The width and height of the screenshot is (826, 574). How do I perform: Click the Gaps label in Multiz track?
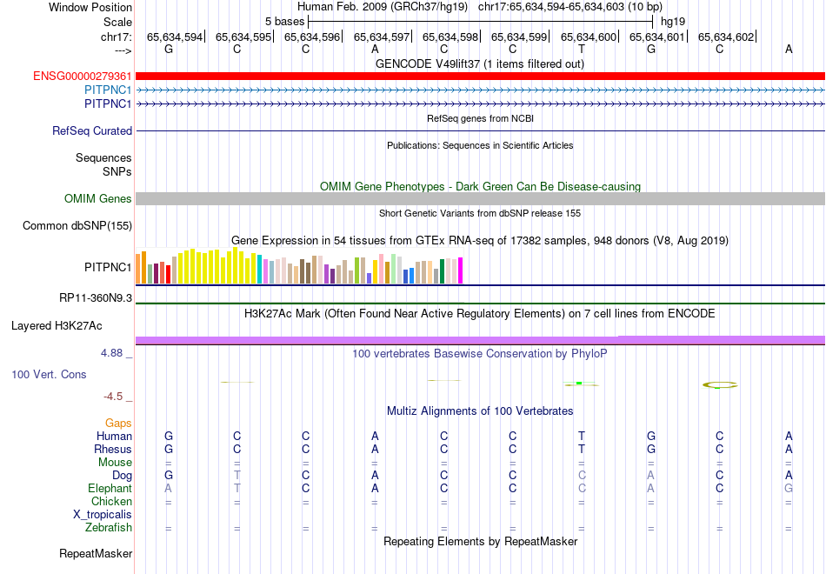click(x=118, y=424)
